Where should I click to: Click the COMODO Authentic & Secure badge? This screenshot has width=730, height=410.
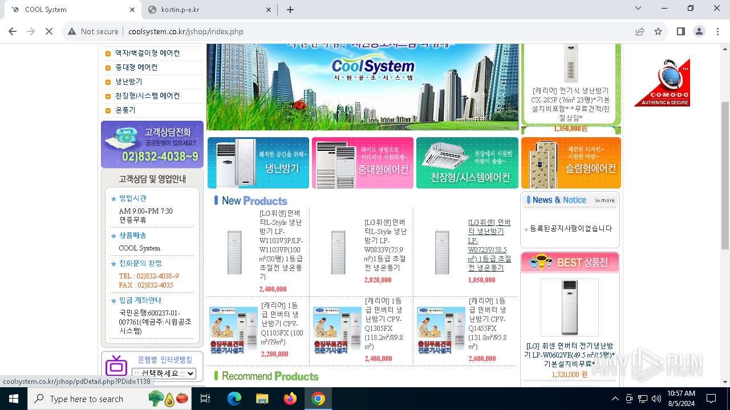pyautogui.click(x=662, y=83)
